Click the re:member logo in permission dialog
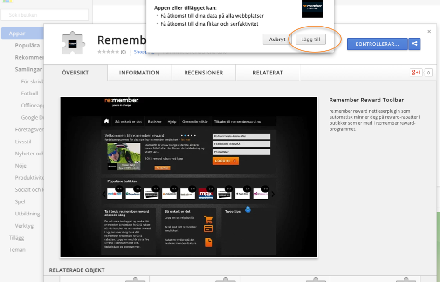The image size is (440, 282). coord(312,9)
